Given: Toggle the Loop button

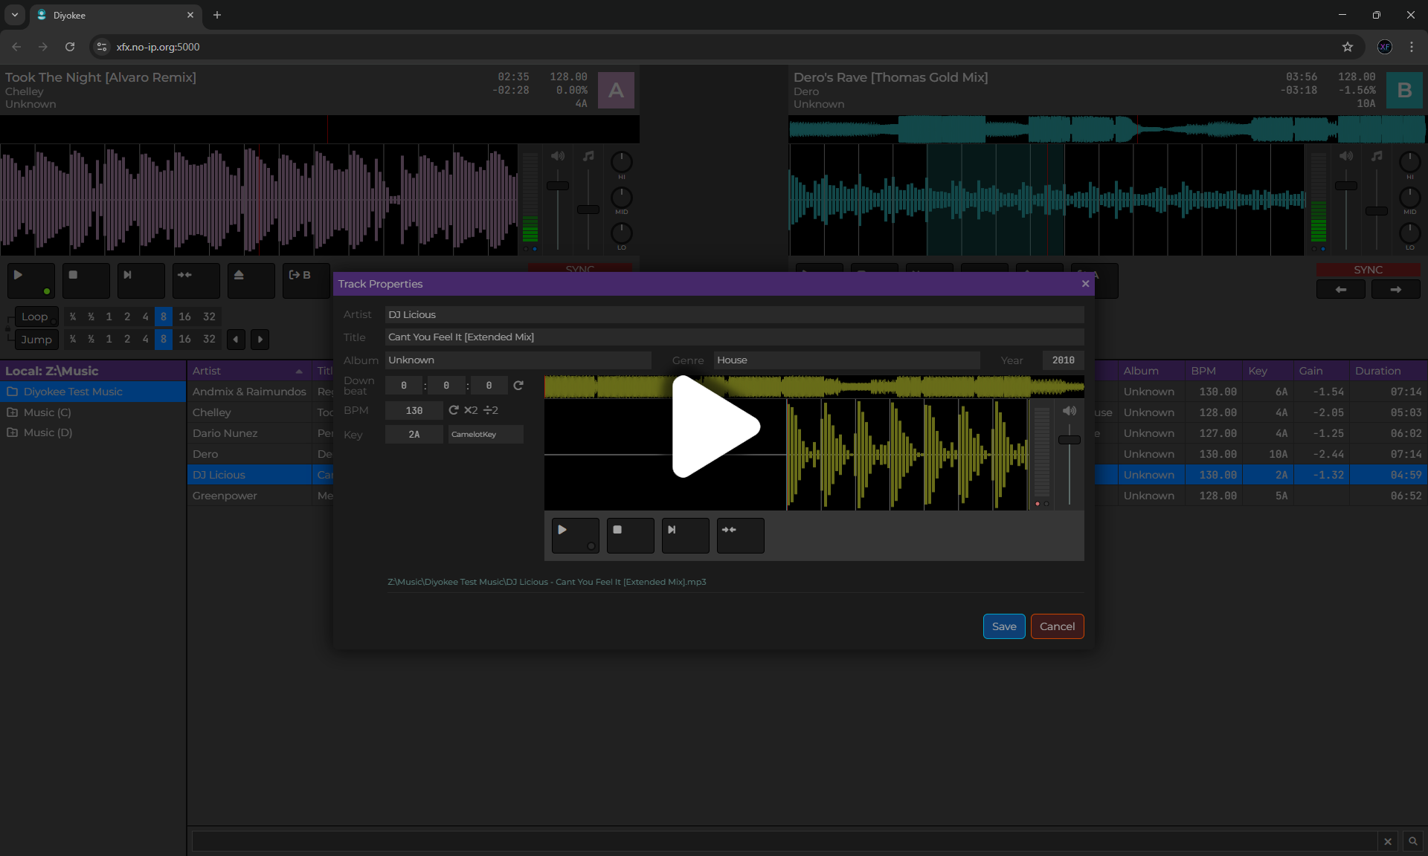Looking at the screenshot, I should click(35, 317).
